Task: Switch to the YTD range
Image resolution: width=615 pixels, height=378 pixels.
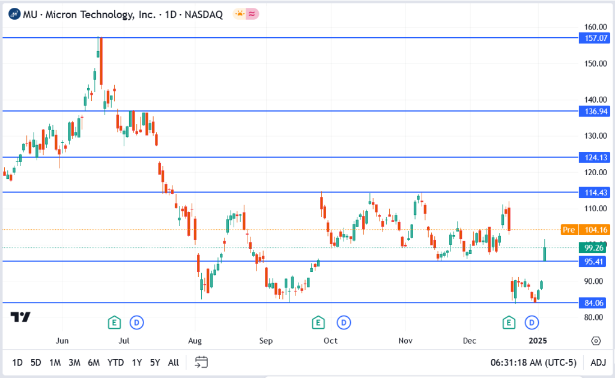Action: pyautogui.click(x=115, y=362)
